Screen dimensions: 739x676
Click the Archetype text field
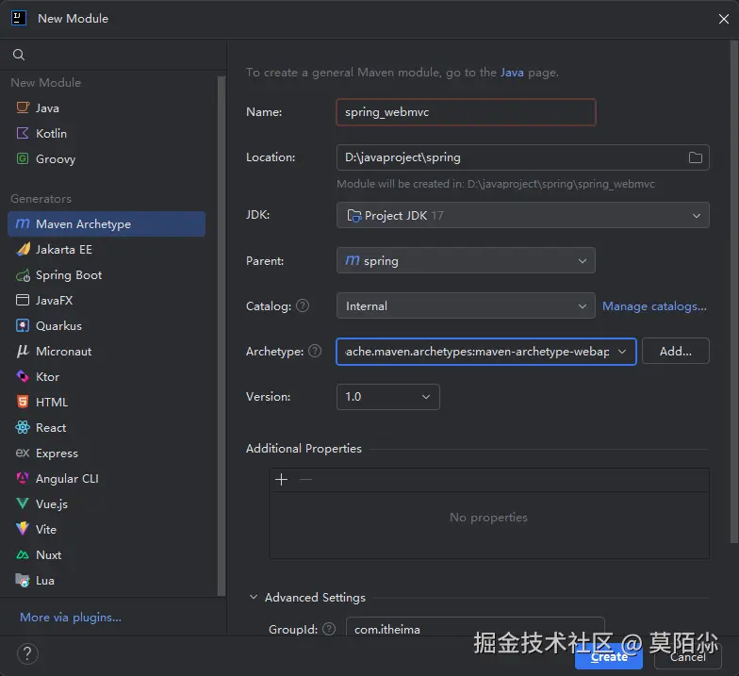(x=476, y=351)
